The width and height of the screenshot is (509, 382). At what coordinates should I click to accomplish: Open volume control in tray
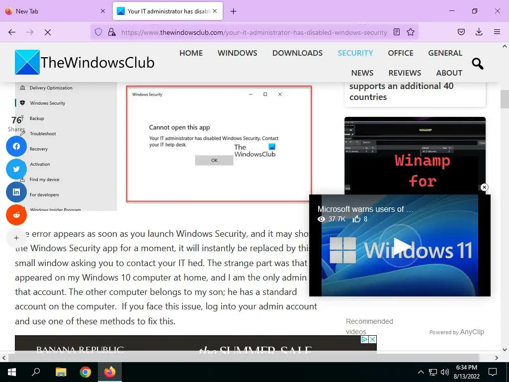coord(445,372)
